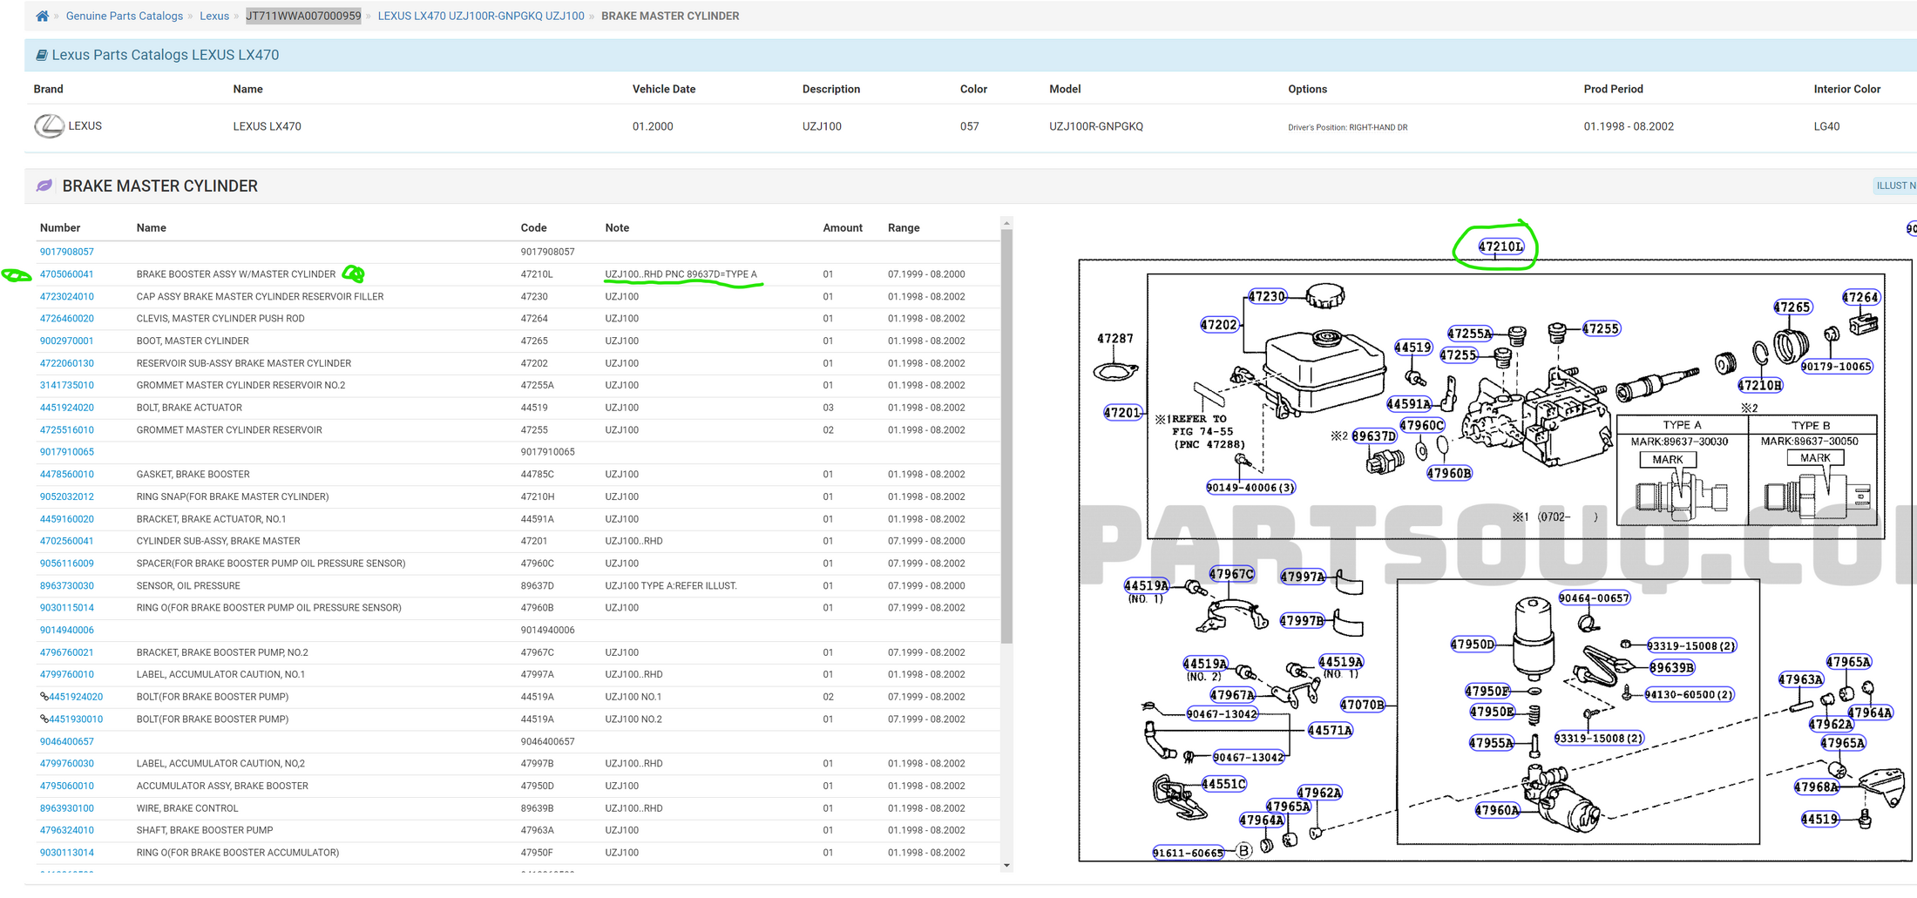Click the parts list vertical scrollbar thumb
This screenshot has height=898, width=1917.
1006,435
